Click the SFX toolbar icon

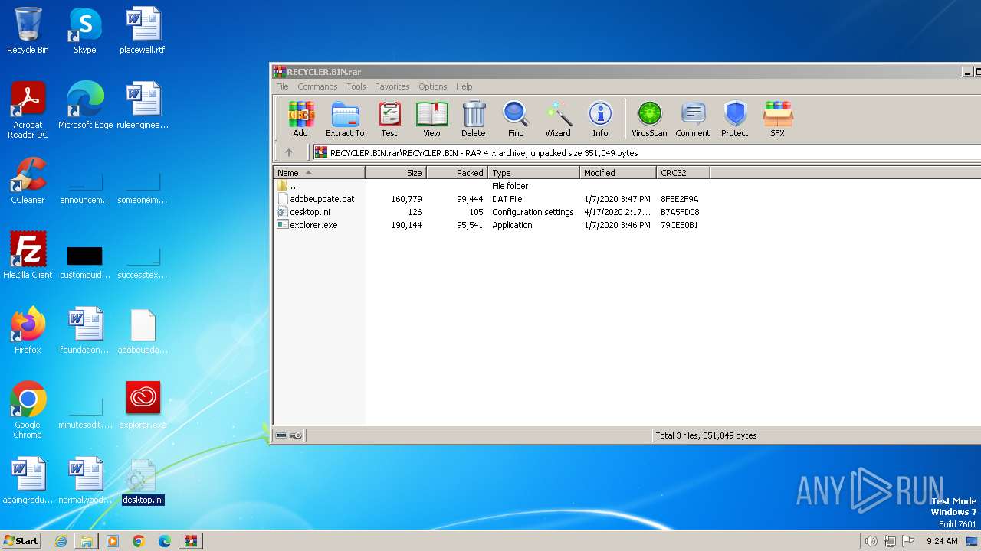pos(777,119)
